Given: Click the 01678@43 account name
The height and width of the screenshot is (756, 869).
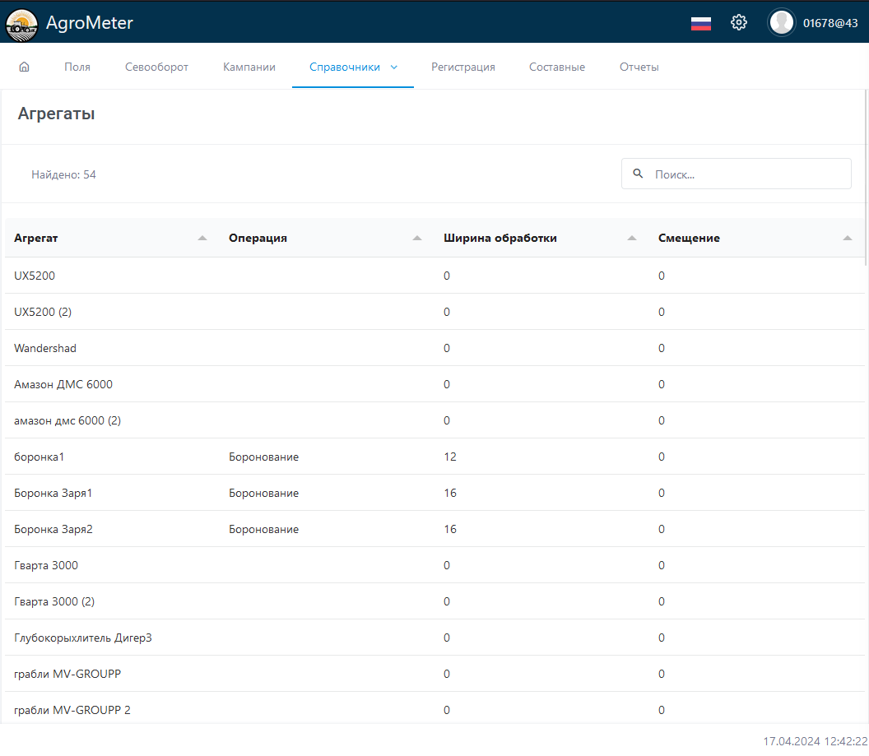Looking at the screenshot, I should click(x=830, y=24).
